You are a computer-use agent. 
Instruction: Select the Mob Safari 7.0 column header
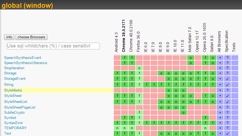(x=190, y=40)
